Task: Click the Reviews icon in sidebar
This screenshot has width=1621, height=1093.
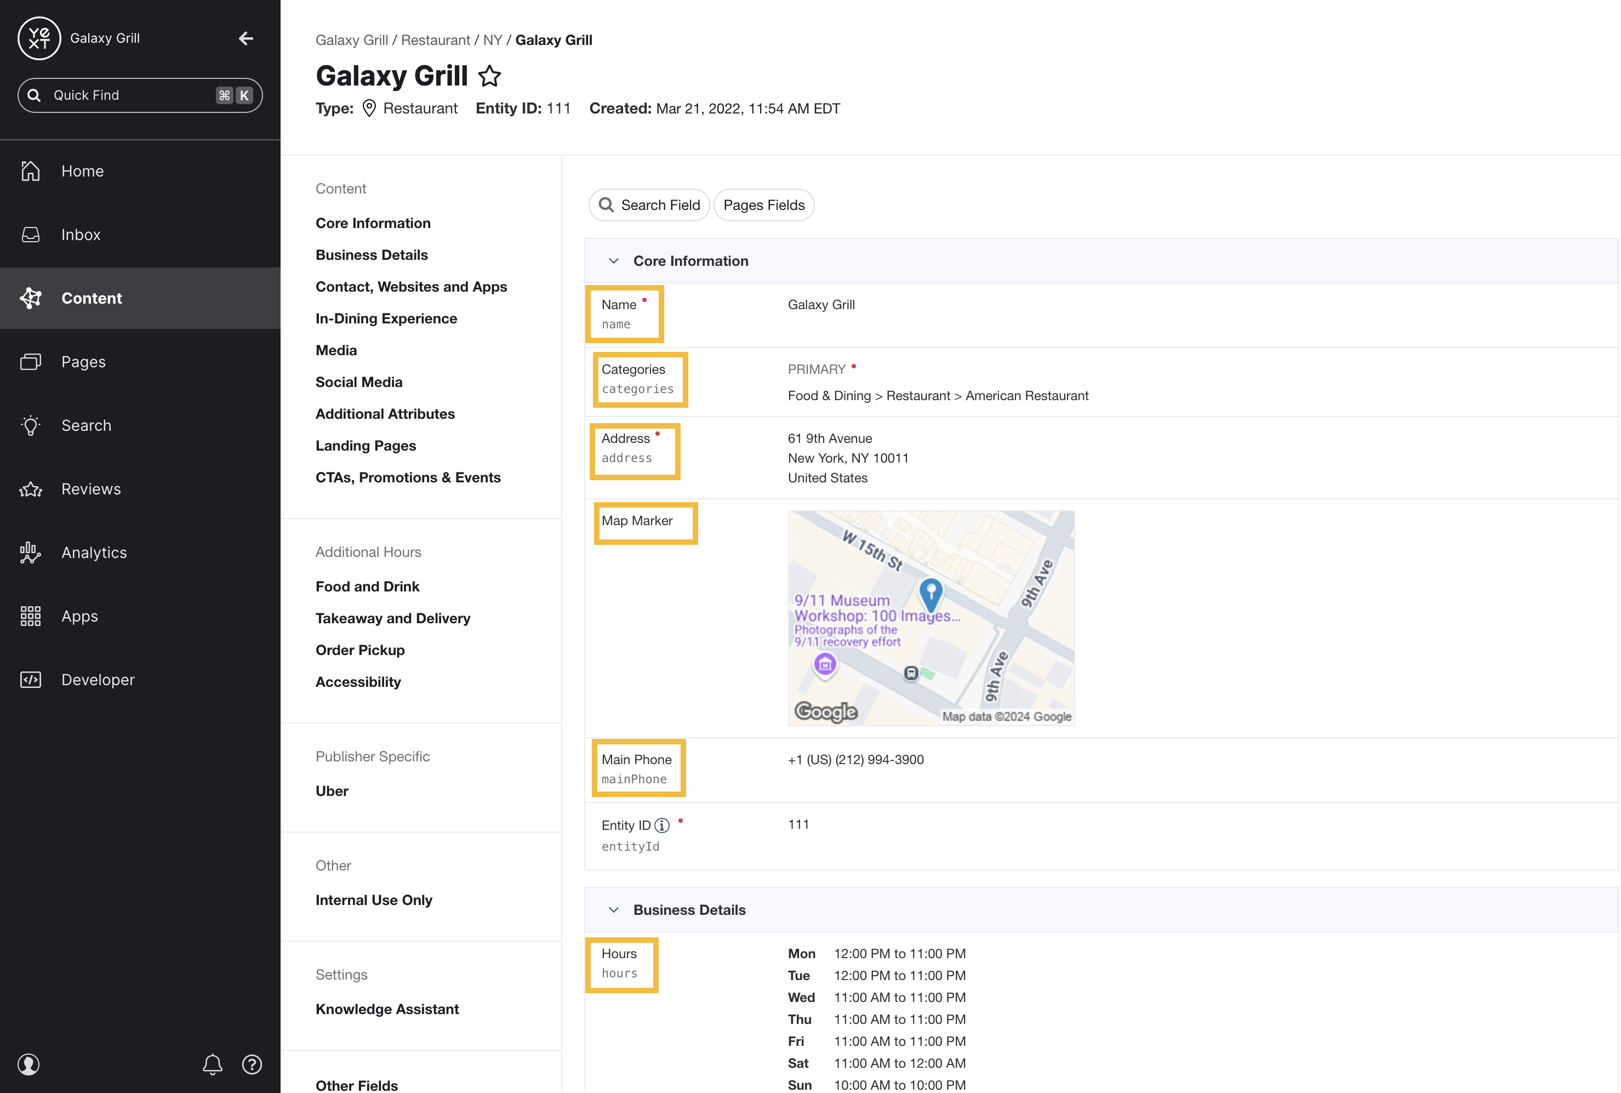Action: click(33, 488)
